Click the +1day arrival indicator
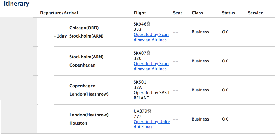The image size is (275, 134). 60,36
